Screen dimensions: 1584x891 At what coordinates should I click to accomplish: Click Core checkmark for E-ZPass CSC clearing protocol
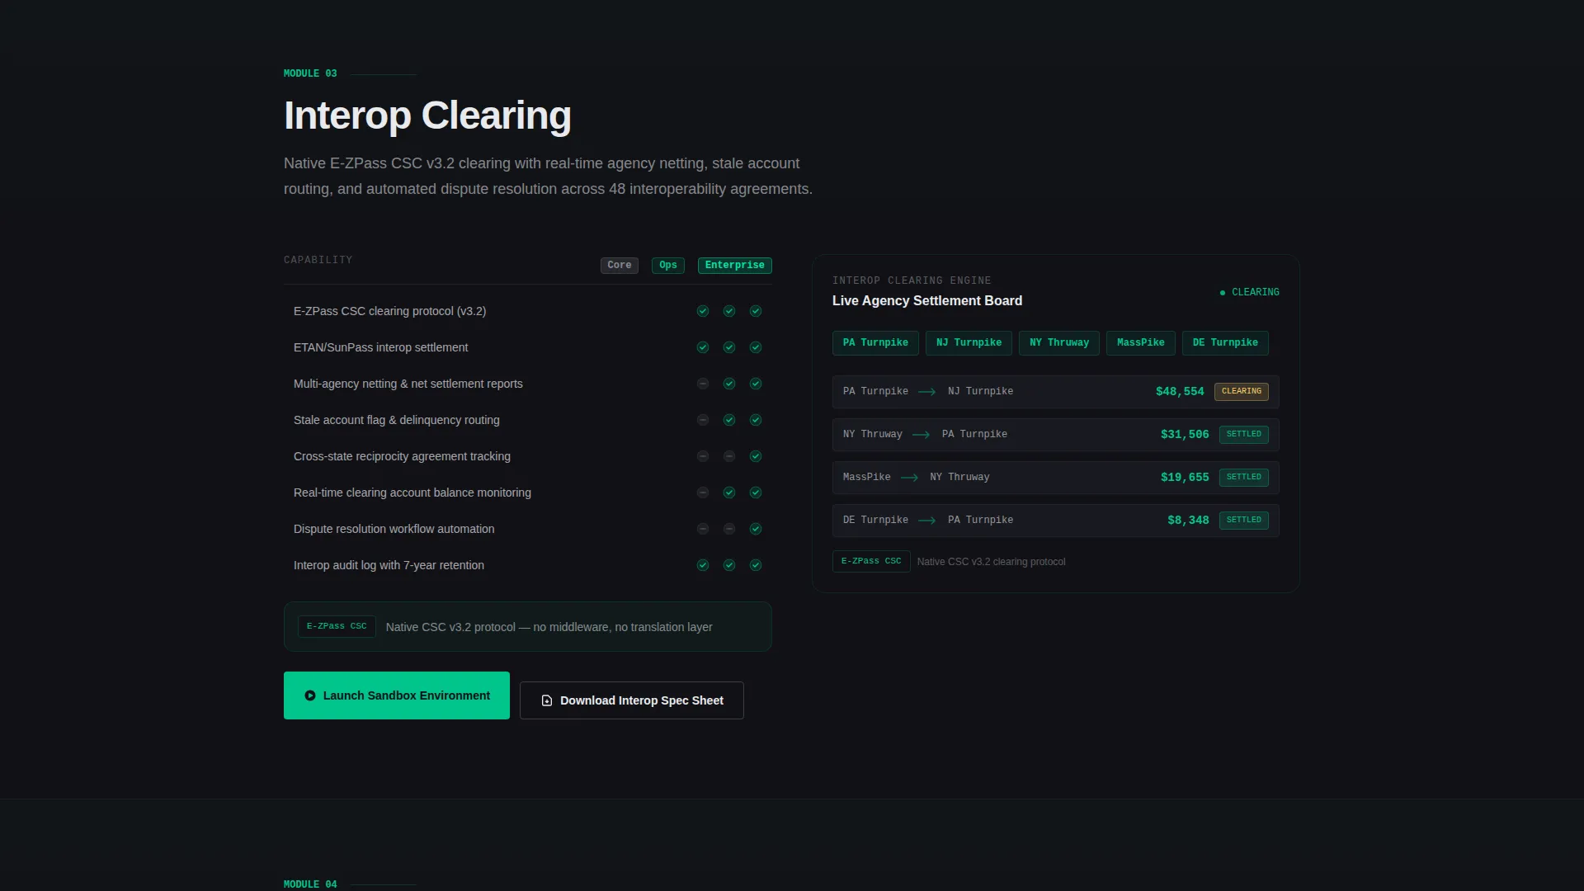coord(703,311)
